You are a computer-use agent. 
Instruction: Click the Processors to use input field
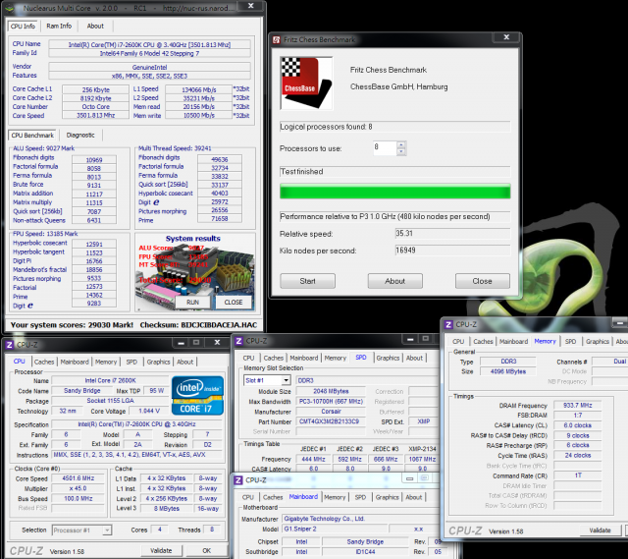tap(385, 148)
